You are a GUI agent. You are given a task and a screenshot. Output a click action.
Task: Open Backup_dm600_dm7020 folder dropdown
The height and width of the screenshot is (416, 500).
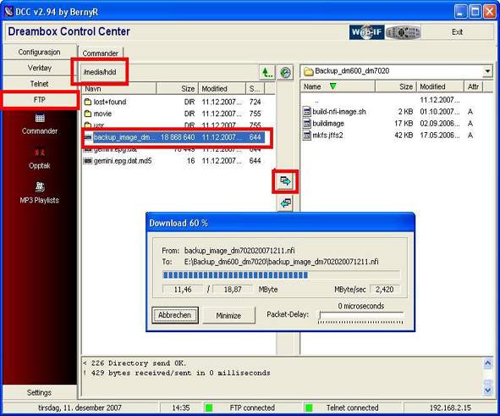(487, 71)
